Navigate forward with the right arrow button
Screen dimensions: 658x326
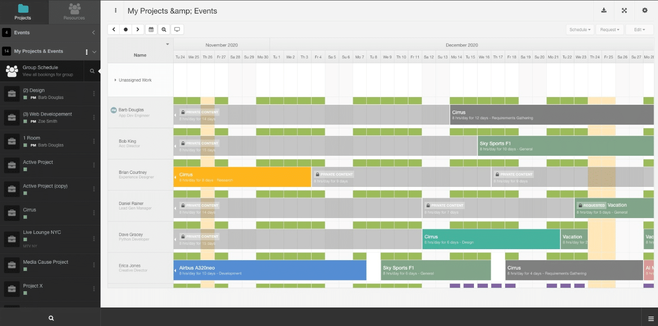tap(138, 29)
